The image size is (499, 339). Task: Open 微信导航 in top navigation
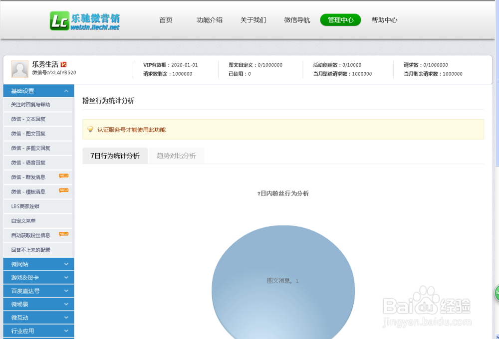pos(297,20)
